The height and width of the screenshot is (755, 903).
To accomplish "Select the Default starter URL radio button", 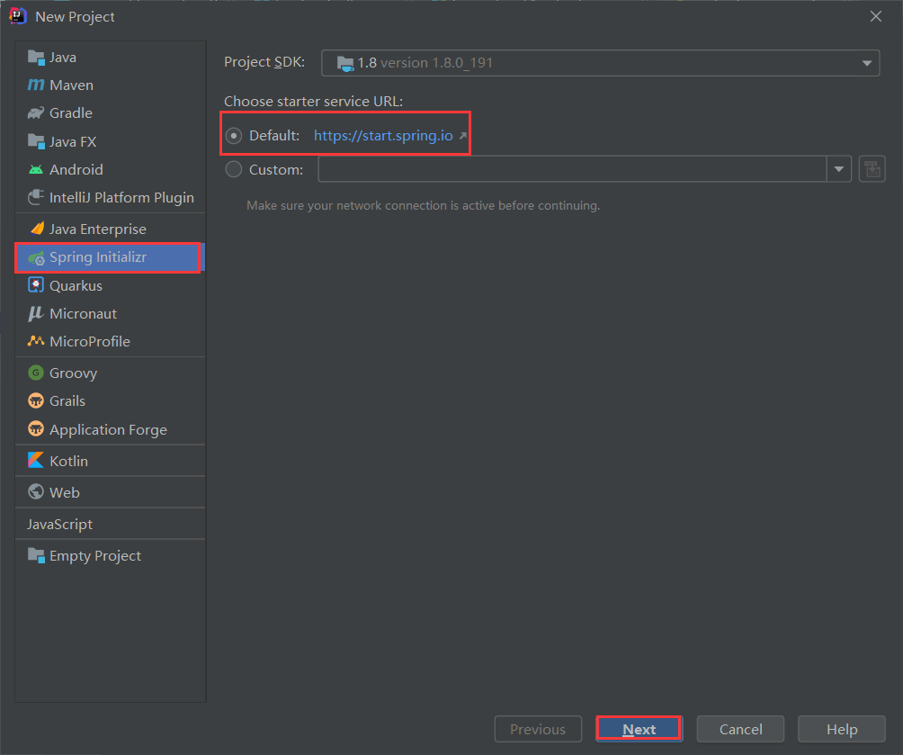I will 233,136.
